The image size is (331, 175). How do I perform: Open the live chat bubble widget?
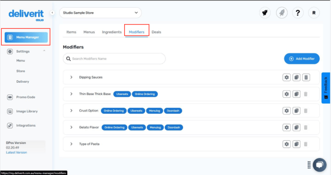[x=319, y=165]
